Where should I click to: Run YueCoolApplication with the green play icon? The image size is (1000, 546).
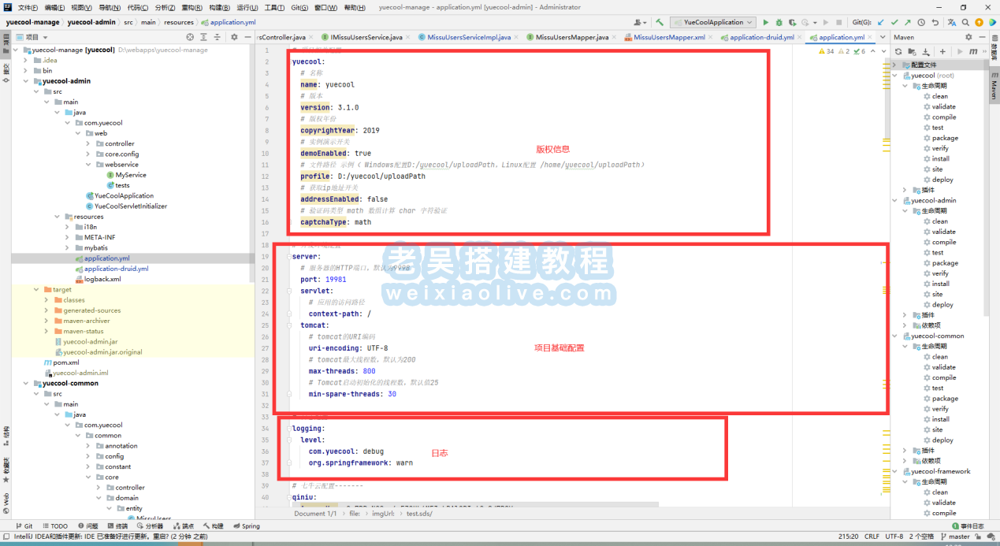(x=766, y=23)
